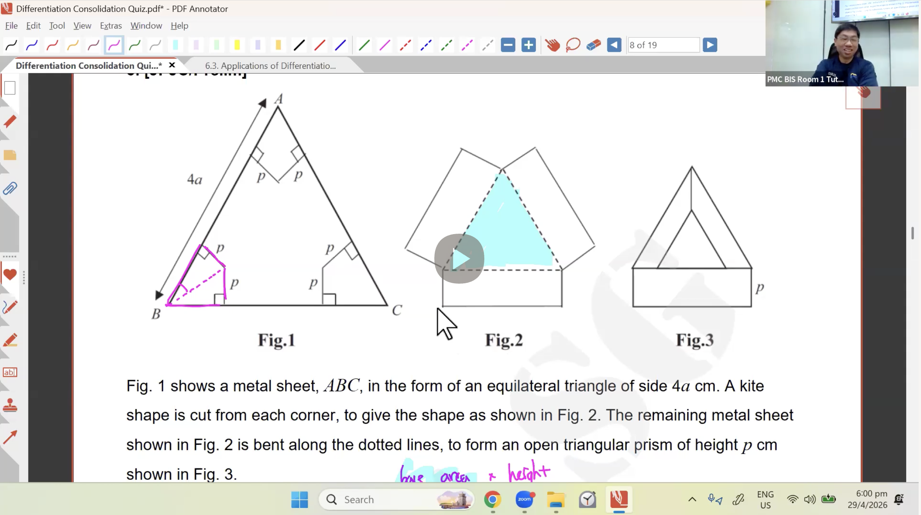Select the magenta dashed line tool

coord(467,45)
